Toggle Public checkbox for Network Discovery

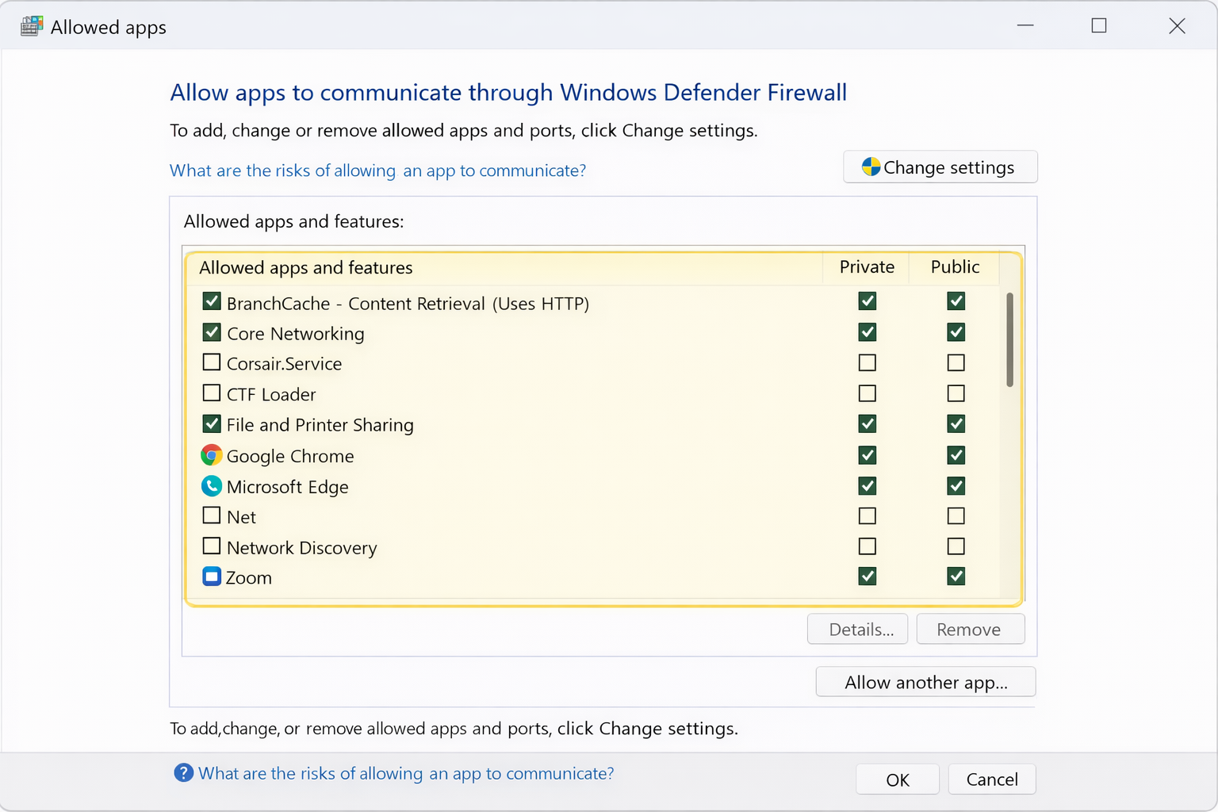(956, 546)
